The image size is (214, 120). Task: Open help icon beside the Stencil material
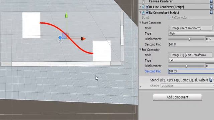pos(211,80)
